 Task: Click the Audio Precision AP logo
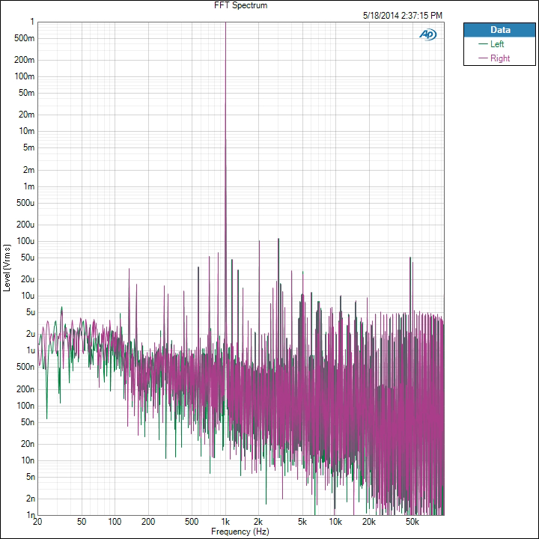pyautogui.click(x=429, y=34)
